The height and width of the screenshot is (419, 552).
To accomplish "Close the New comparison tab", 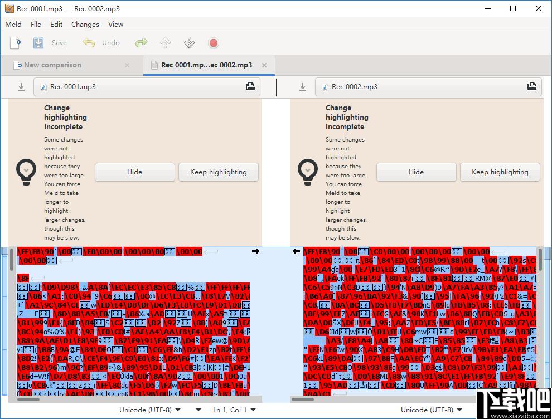I will pos(127,65).
